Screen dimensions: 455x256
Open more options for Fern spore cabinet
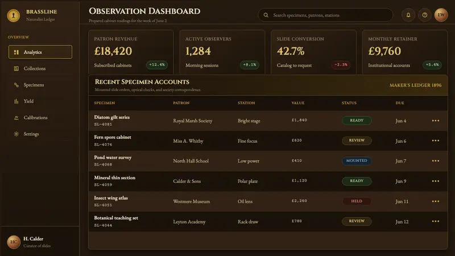[435, 141]
